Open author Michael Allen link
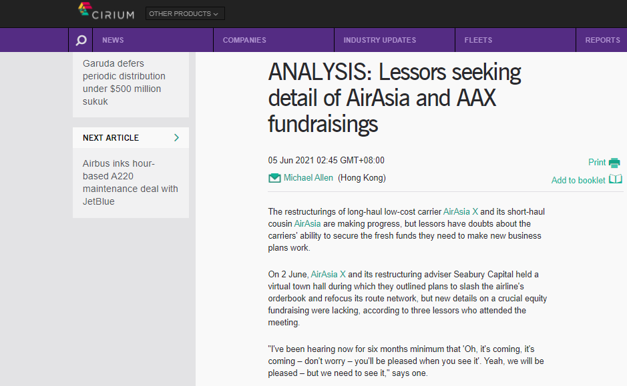The width and height of the screenshot is (627, 386). pos(308,178)
